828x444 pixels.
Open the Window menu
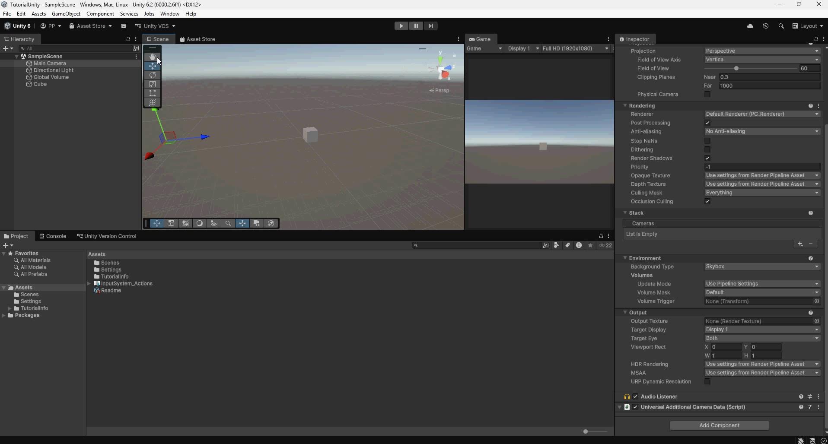(169, 14)
